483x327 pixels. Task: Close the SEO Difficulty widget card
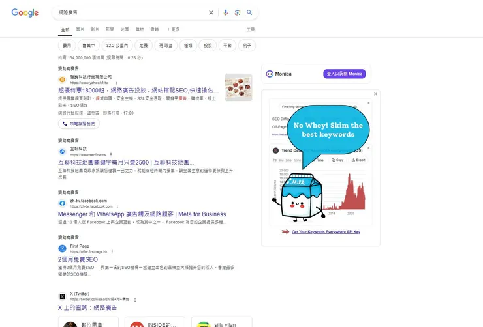point(368,103)
